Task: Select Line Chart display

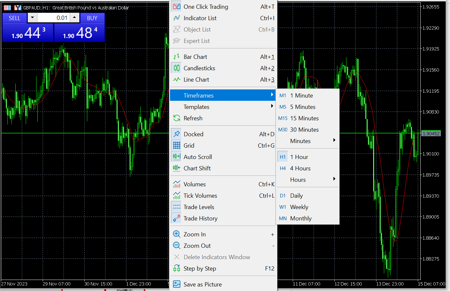Action: [196, 80]
